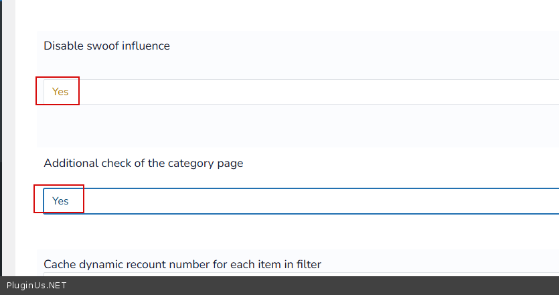The image size is (559, 295).
Task: Click the 'Disable swoof influence' label
Action: [x=106, y=46]
